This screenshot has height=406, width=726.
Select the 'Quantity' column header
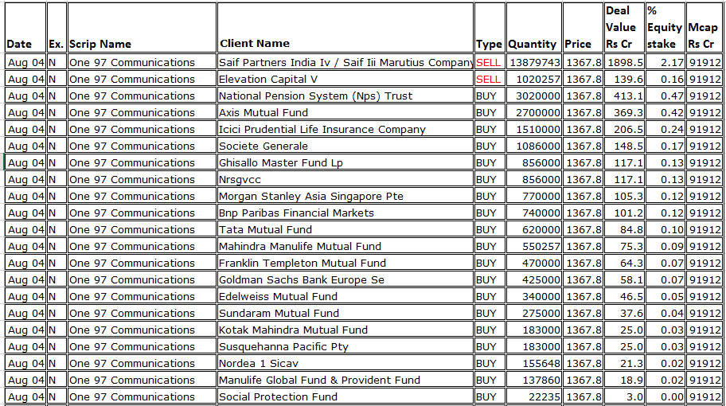(534, 27)
